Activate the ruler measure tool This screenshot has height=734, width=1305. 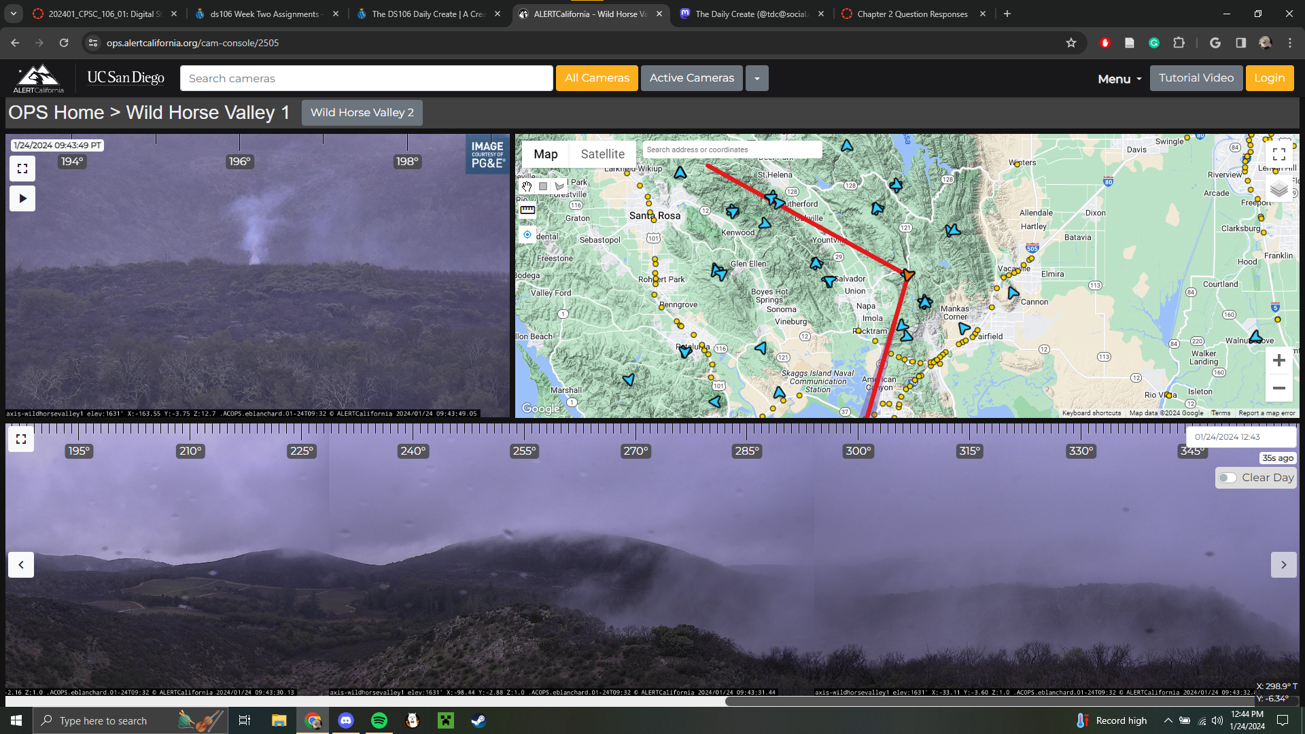tap(527, 210)
